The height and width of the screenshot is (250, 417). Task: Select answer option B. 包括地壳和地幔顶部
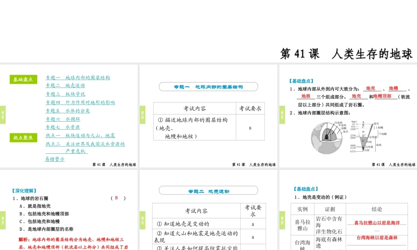point(44,214)
